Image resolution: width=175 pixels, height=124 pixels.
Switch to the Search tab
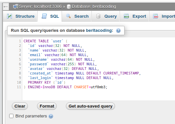pyautogui.click(x=77, y=16)
